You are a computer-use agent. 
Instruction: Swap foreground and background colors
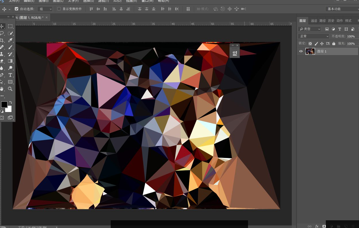tap(11, 102)
